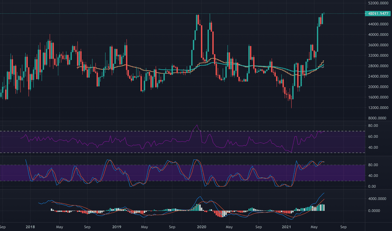Click the 36000.0000 price scale label
The image size is (392, 231).
coord(378,45)
